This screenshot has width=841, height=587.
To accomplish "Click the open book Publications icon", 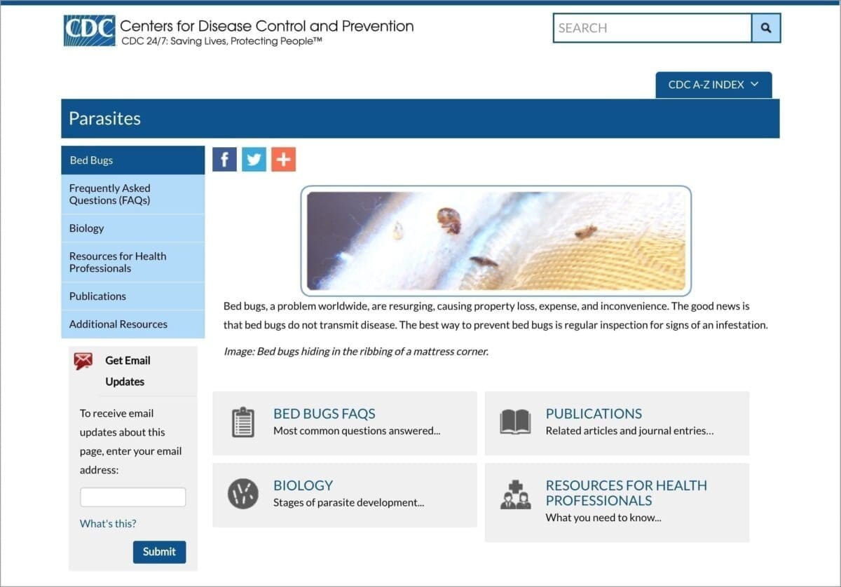I will tap(515, 422).
